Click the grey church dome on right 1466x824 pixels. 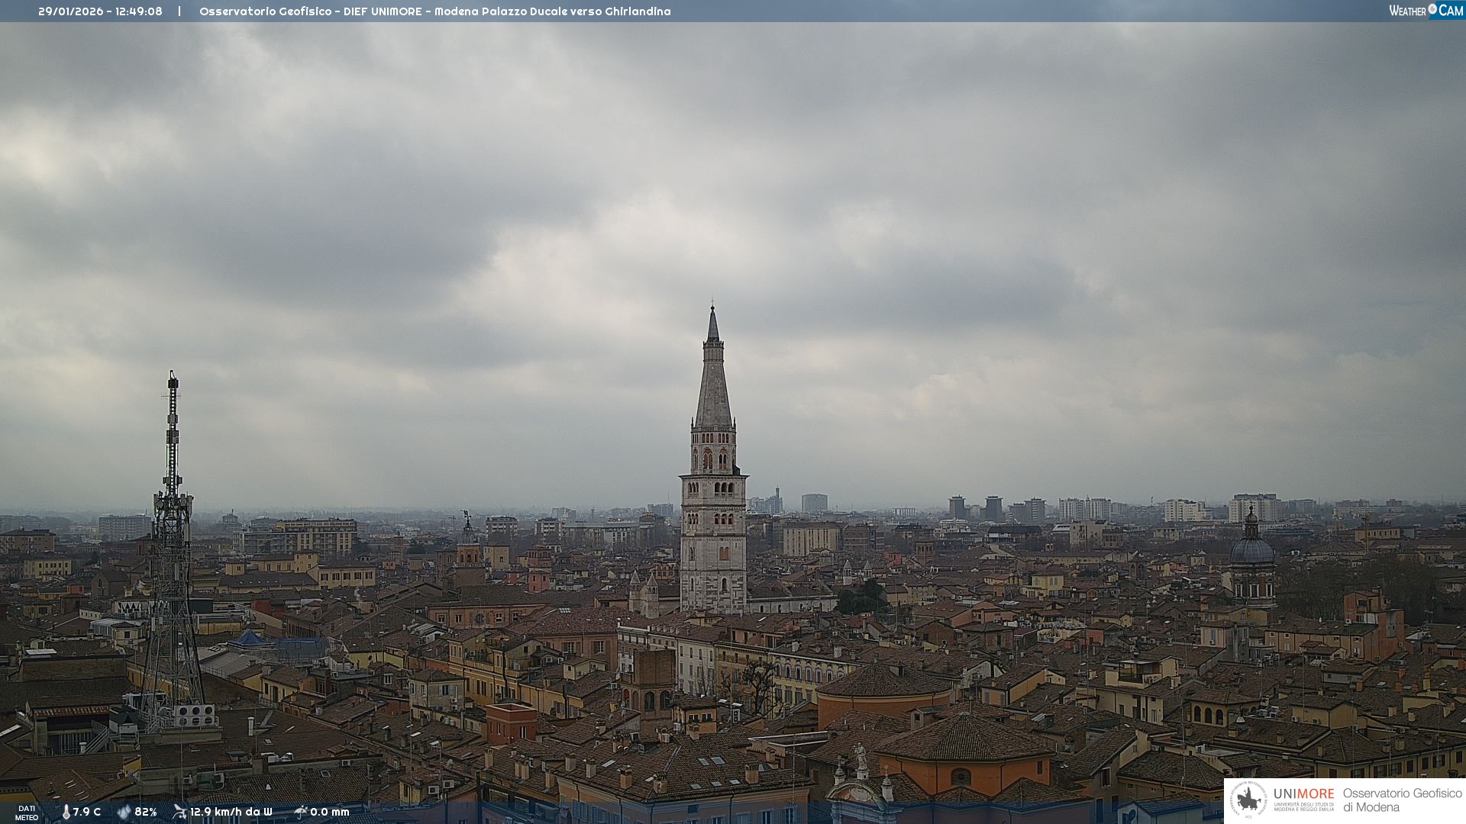point(1252,551)
